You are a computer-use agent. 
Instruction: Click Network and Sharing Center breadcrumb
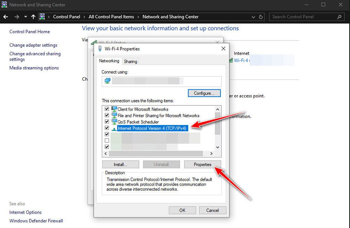click(x=170, y=17)
